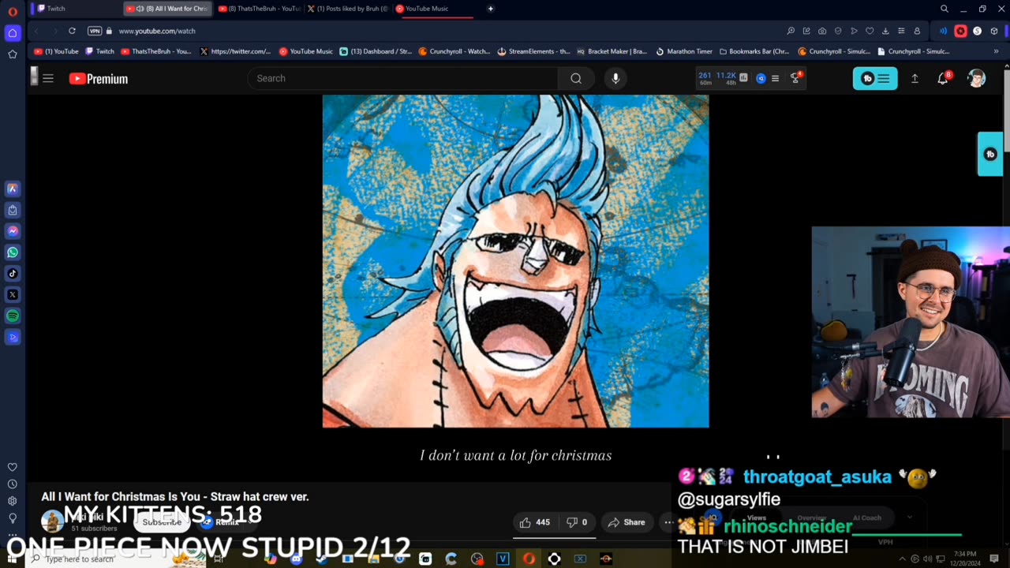Viewport: 1010px width, 568px height.
Task: Click the upload arrow icon in YouTube header
Action: click(x=915, y=78)
